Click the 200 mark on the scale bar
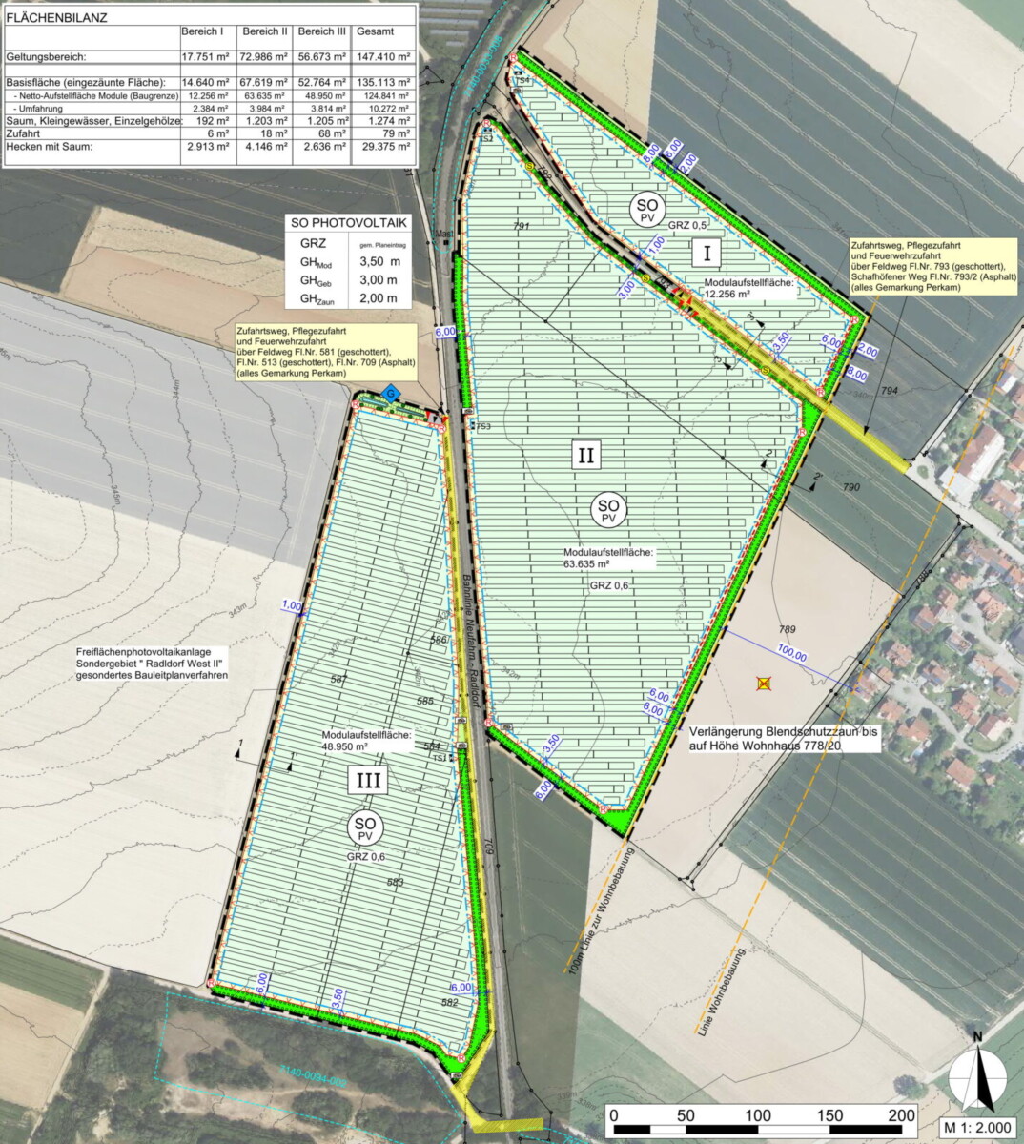The width and height of the screenshot is (1024, 1144). [902, 1115]
